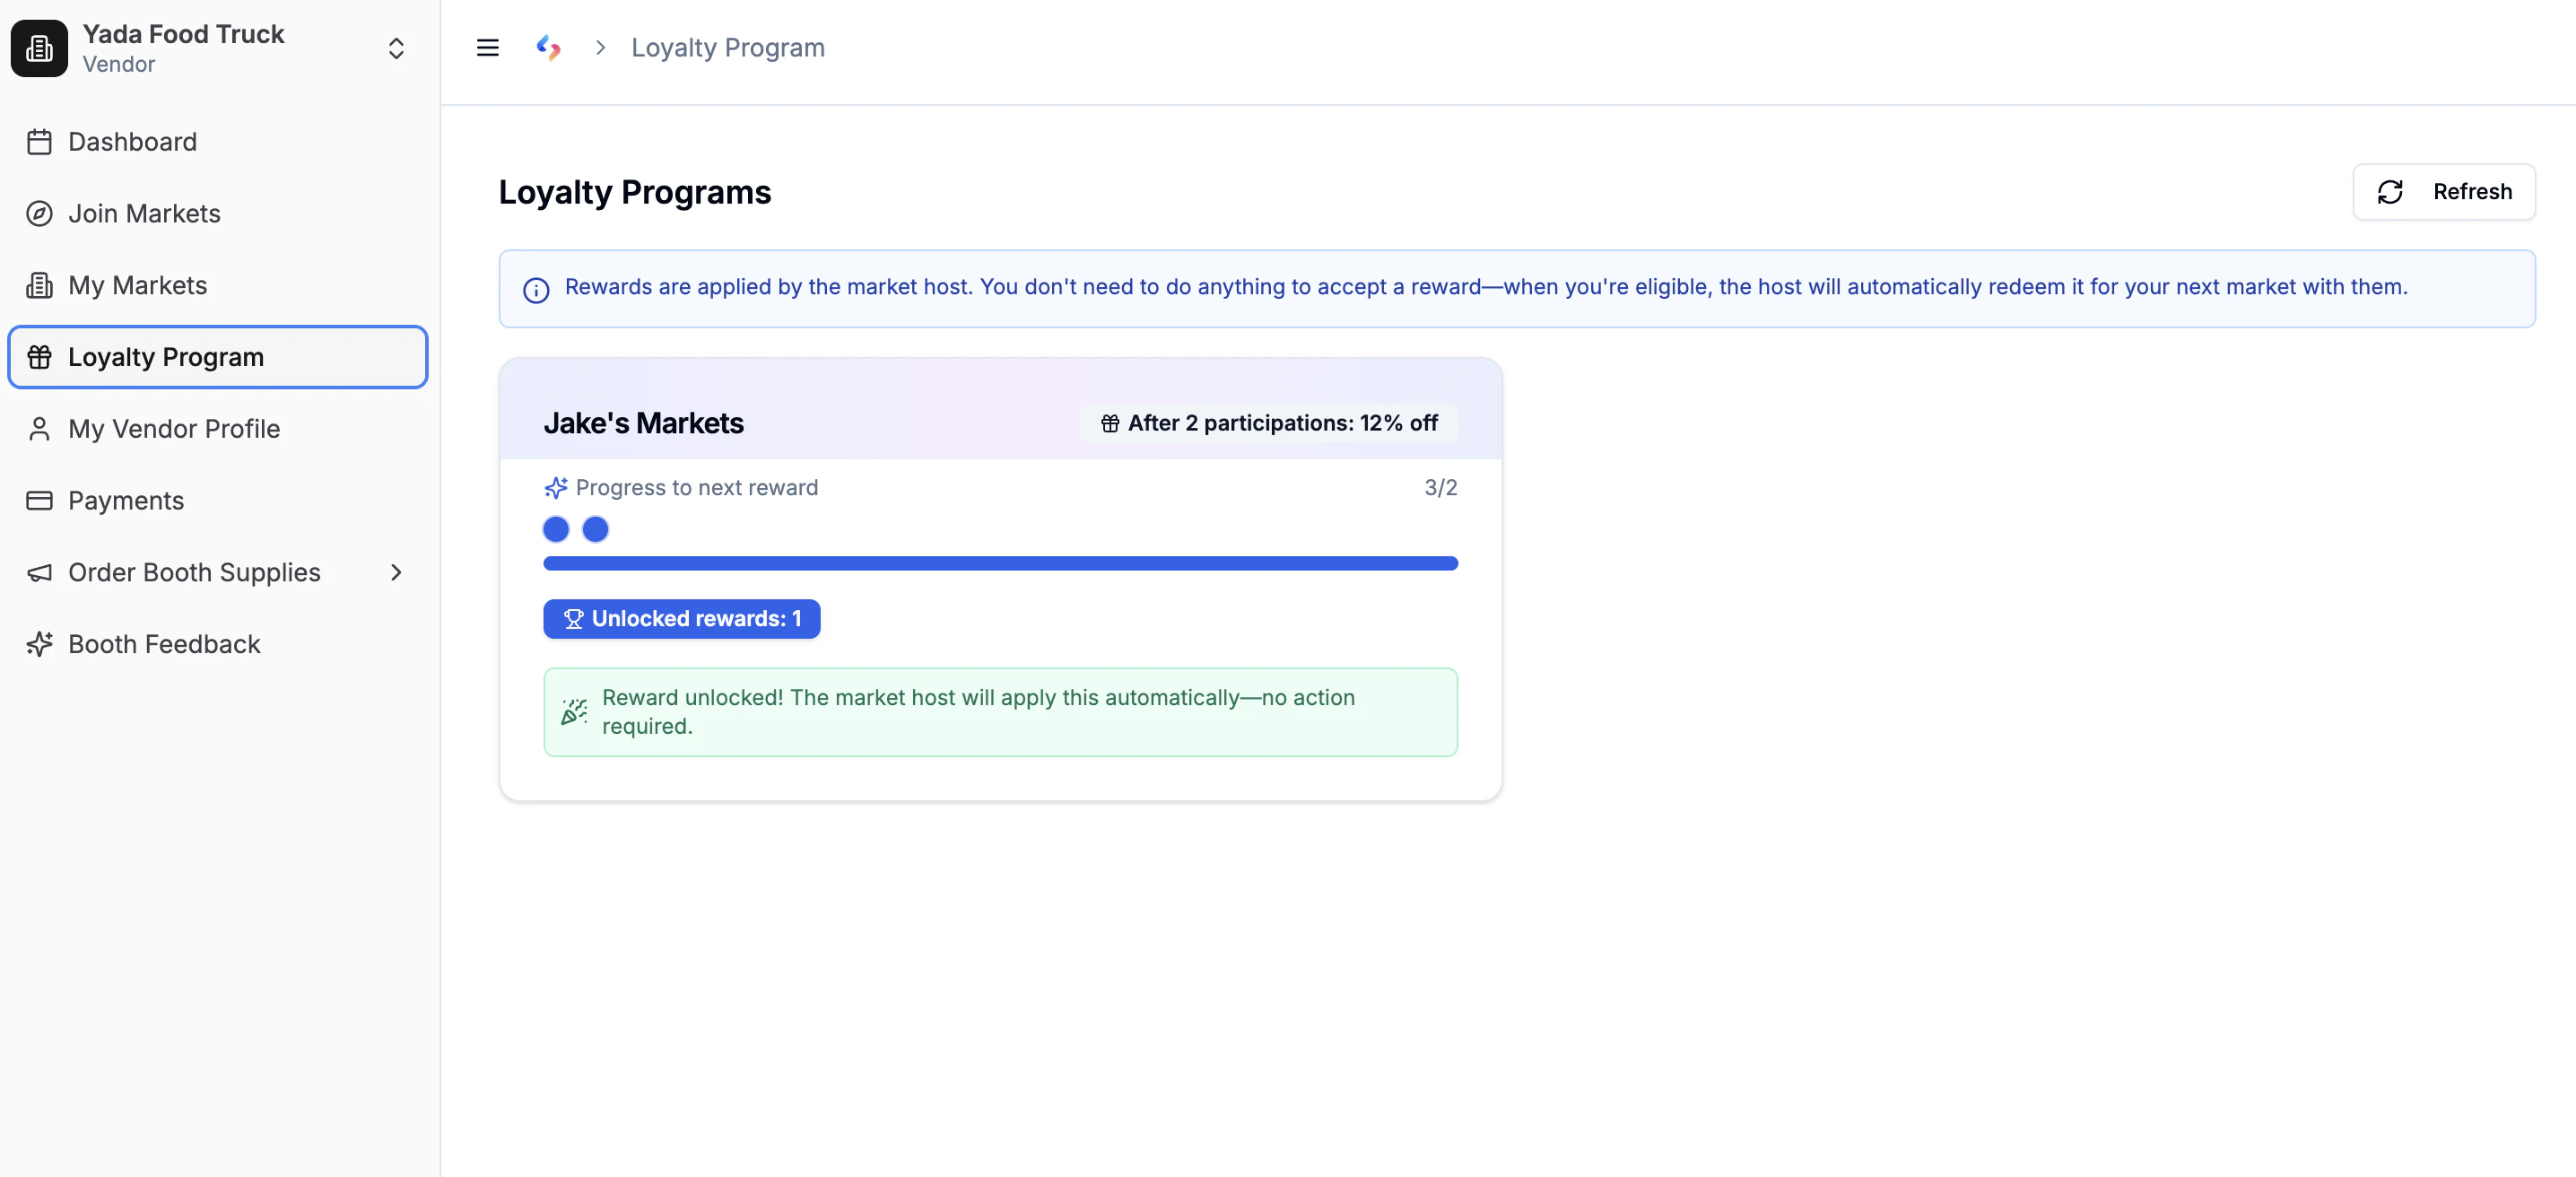The width and height of the screenshot is (2576, 1177).
Task: Click the app logo in the breadcrumb
Action: tap(548, 47)
